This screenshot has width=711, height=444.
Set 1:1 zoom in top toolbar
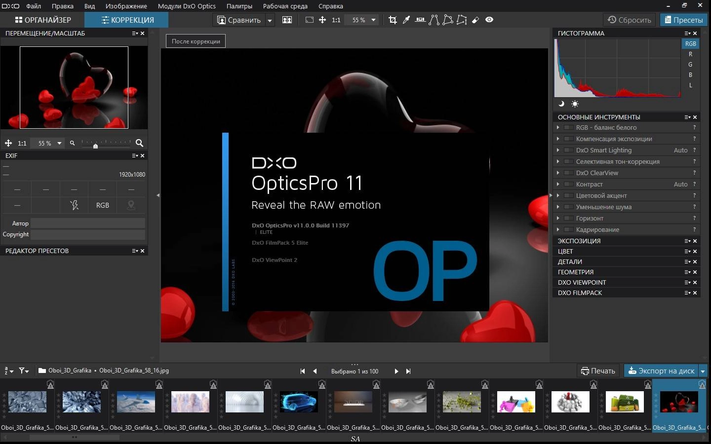pos(336,20)
